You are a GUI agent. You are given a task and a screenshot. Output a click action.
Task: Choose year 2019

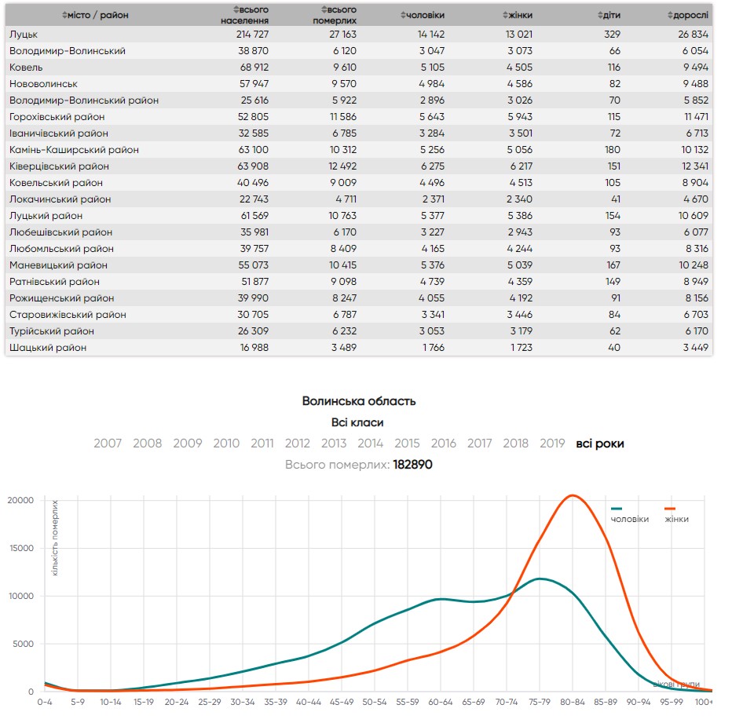pyautogui.click(x=552, y=444)
